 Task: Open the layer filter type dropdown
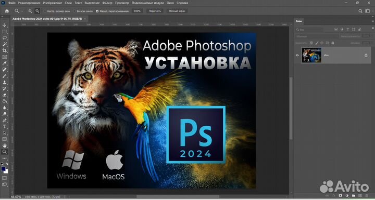309,30
